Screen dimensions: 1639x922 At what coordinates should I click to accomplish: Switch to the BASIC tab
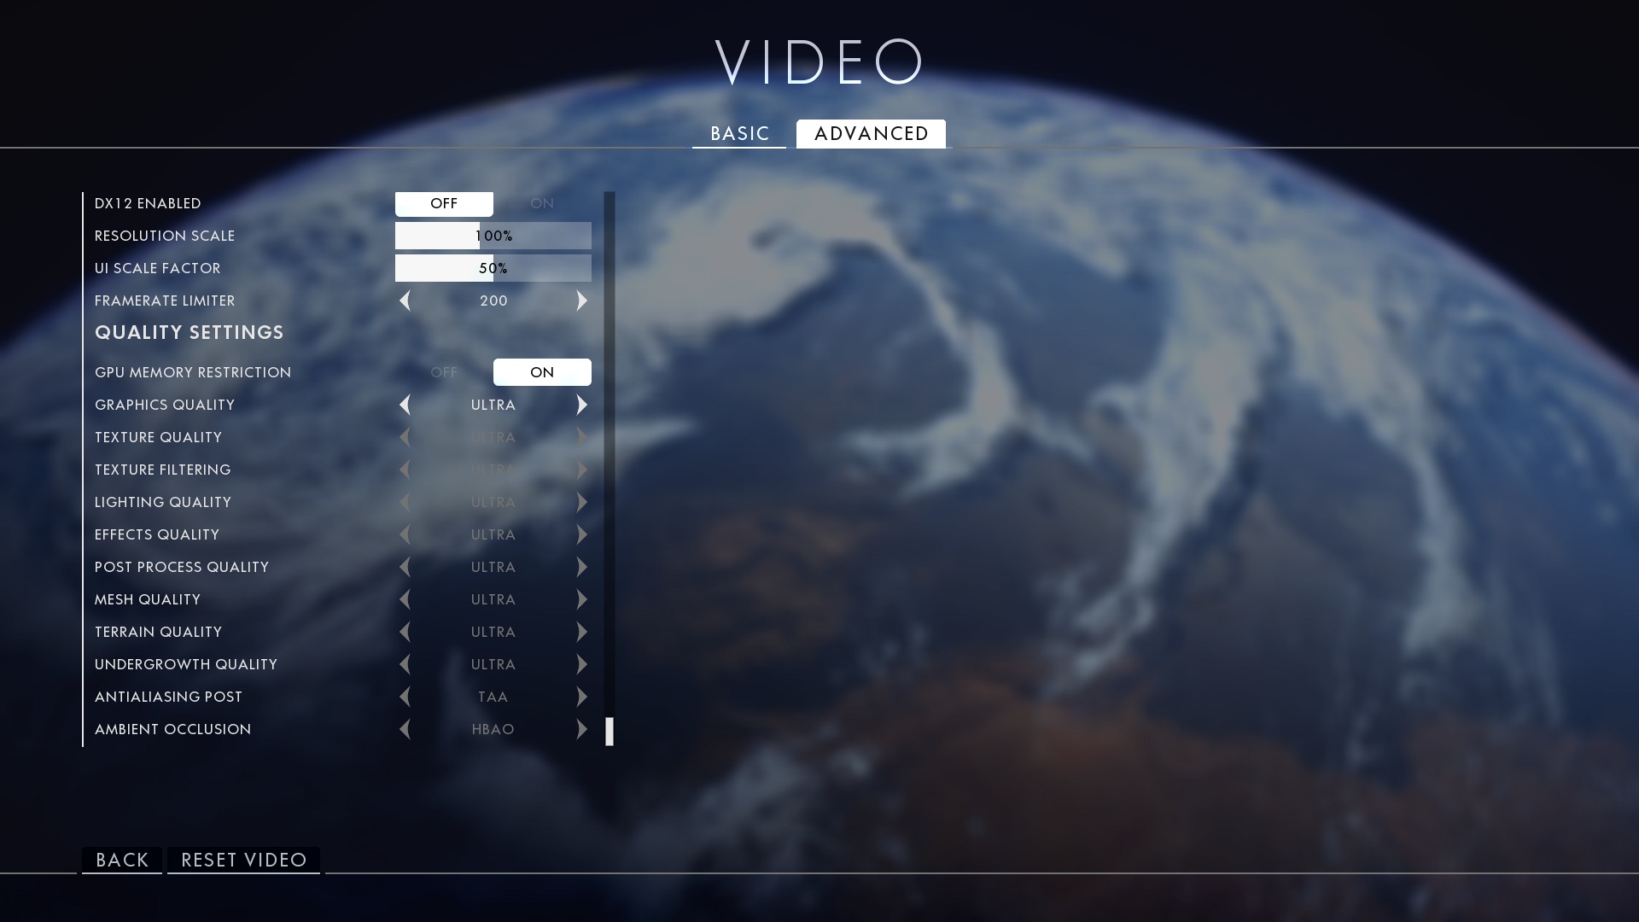[x=739, y=133]
